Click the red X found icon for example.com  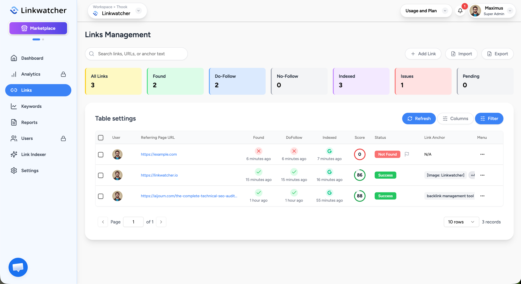click(259, 151)
